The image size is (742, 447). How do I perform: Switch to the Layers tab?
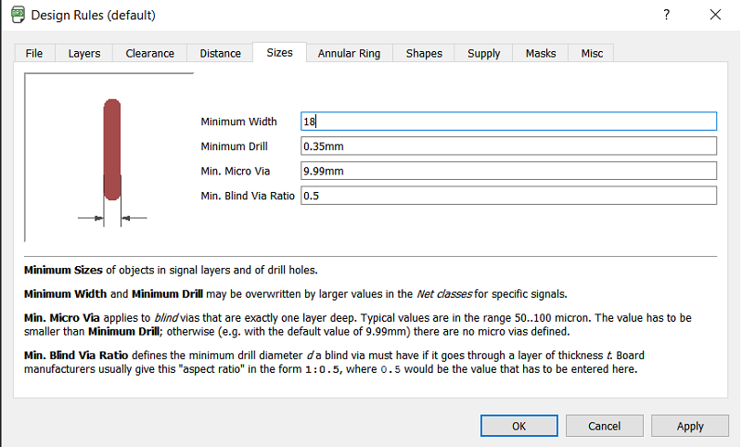tap(84, 54)
